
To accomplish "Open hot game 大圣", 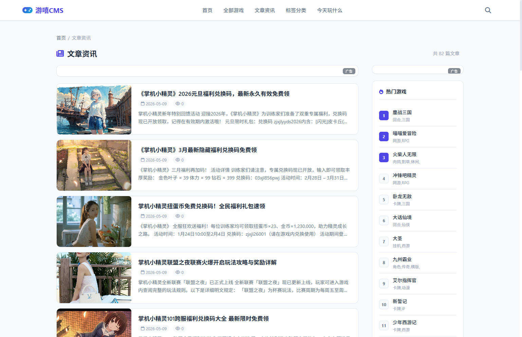I will [397, 238].
